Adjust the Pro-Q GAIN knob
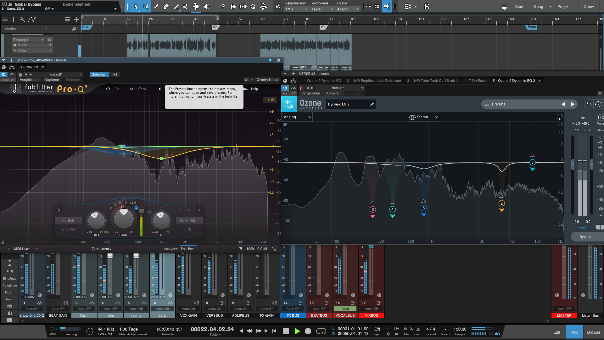Image resolution: width=604 pixels, height=340 pixels. pos(123,218)
